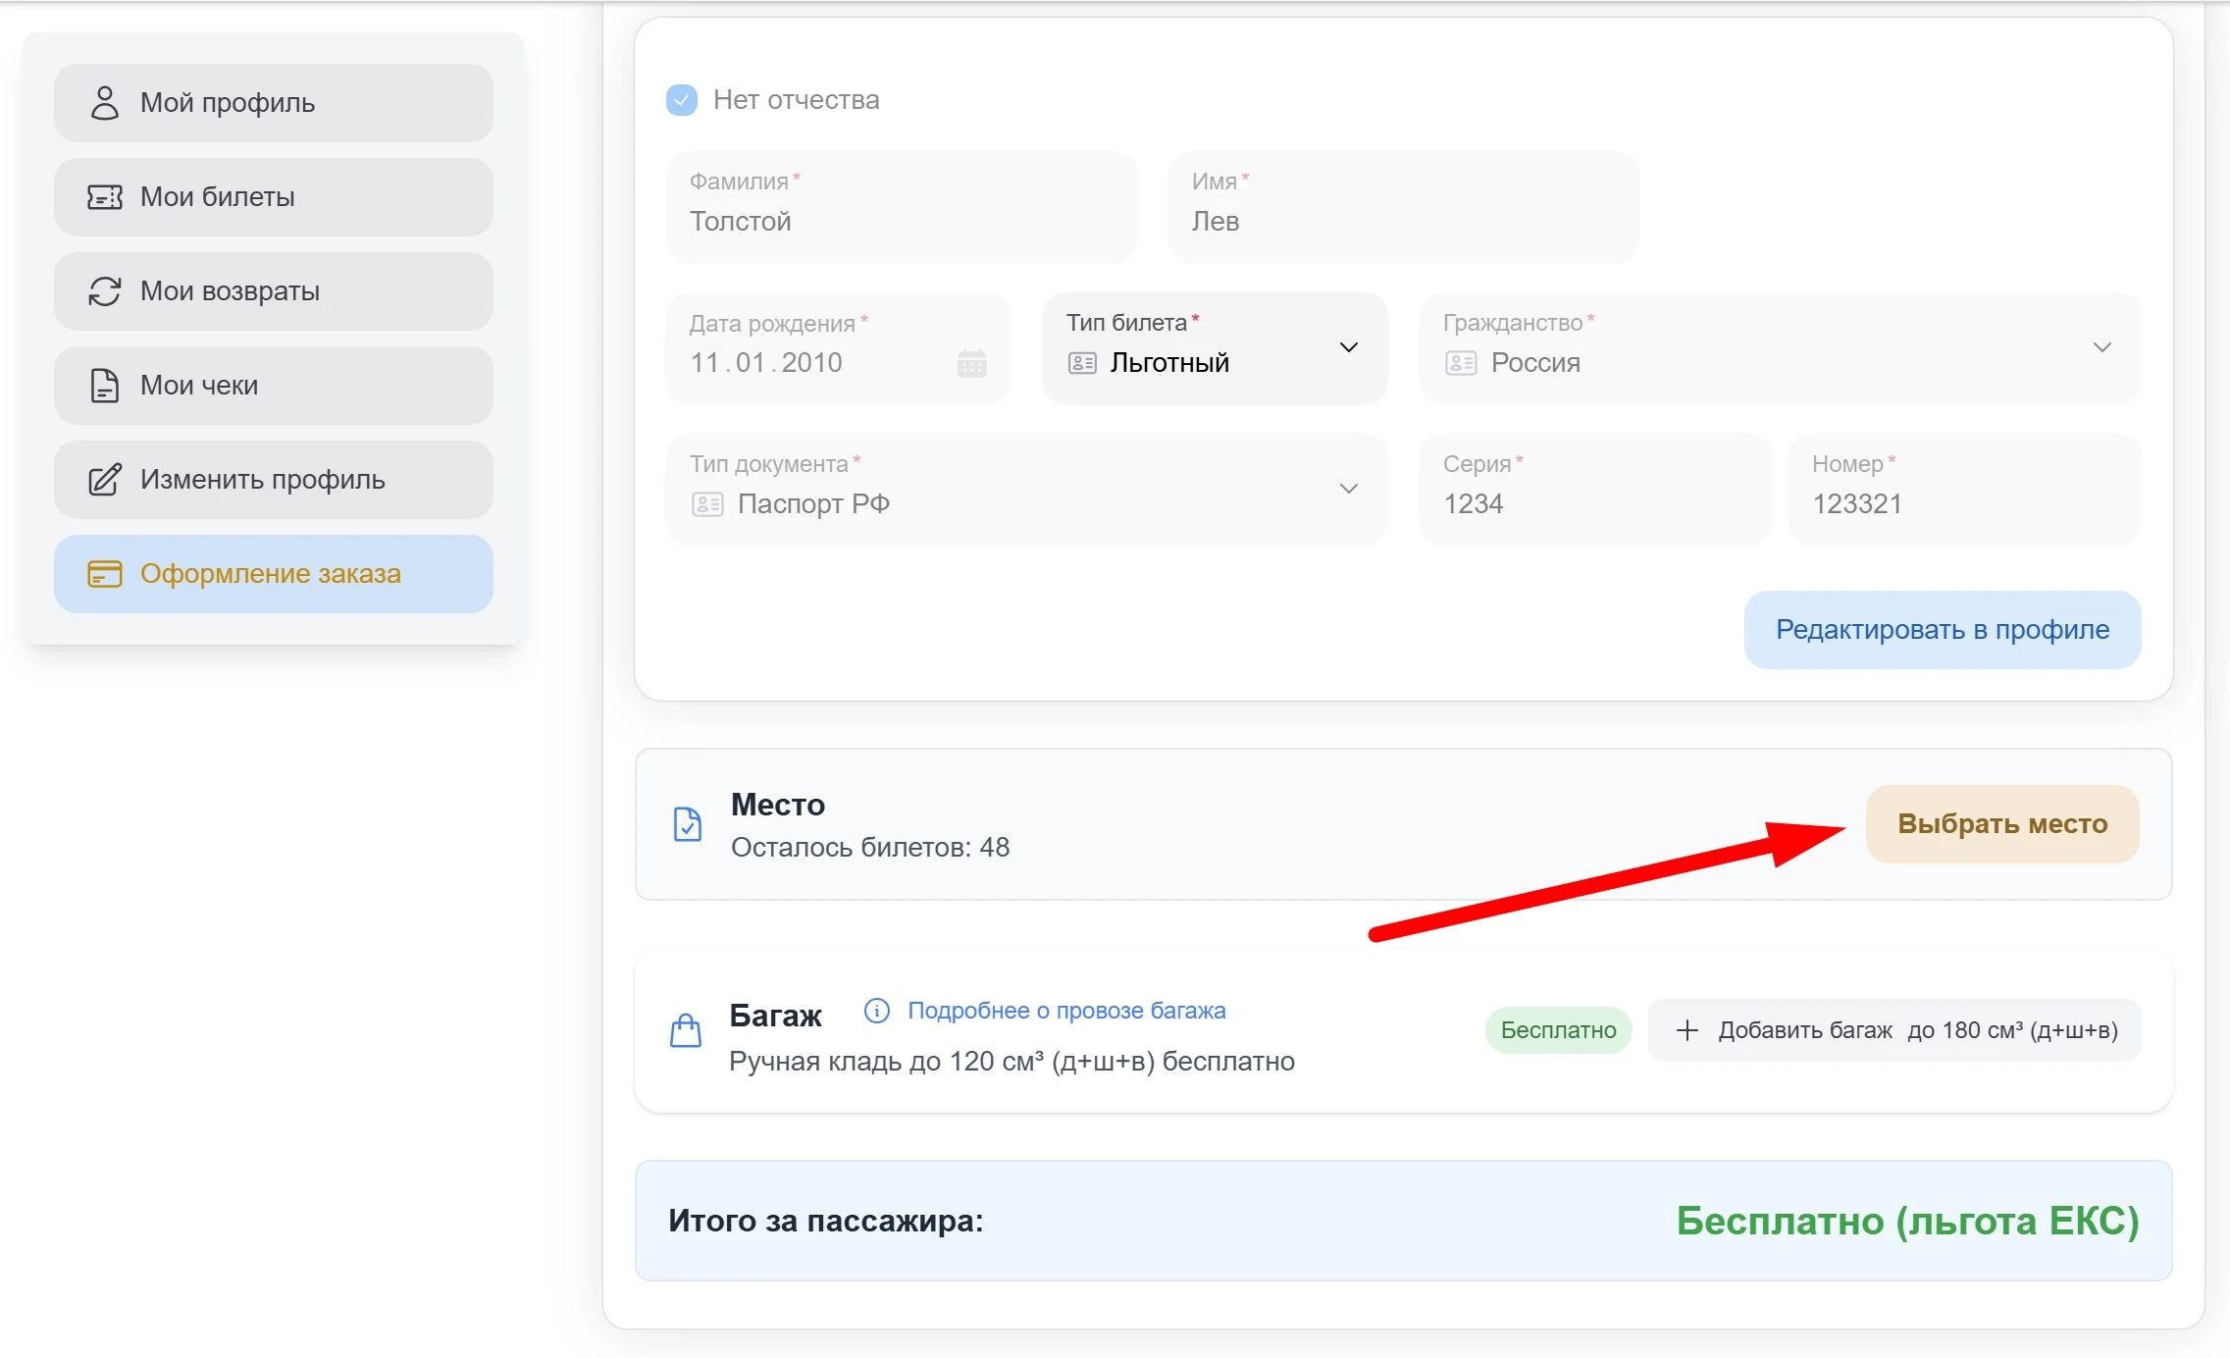This screenshot has height=1358, width=2230.
Task: Click the calendar icon in birth date field
Action: [x=971, y=363]
